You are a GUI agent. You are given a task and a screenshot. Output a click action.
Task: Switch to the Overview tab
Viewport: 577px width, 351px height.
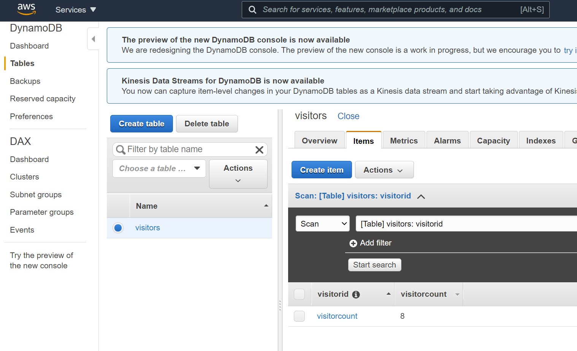coord(320,140)
